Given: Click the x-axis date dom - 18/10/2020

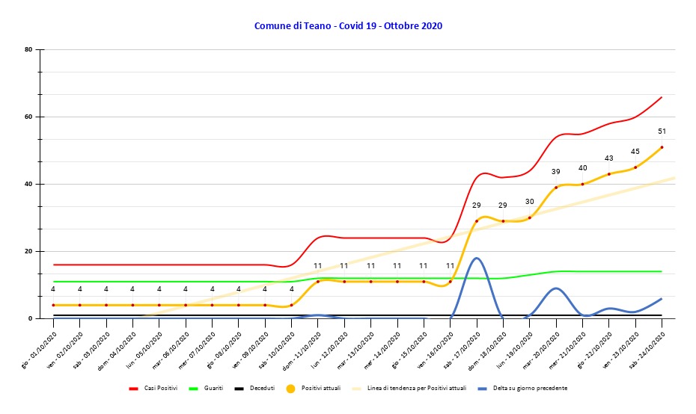Looking at the screenshot, I should tap(488, 351).
